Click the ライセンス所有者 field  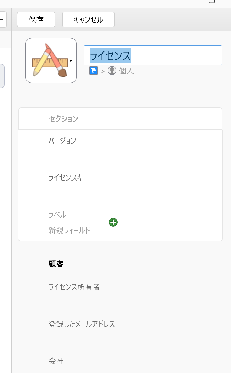pos(74,287)
